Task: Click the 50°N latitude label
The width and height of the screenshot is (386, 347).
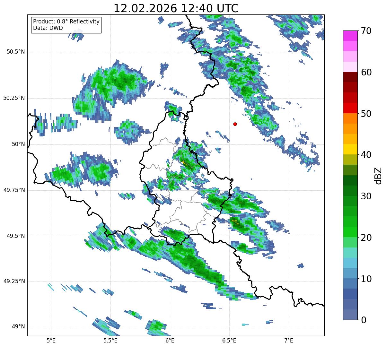Action: [18, 144]
